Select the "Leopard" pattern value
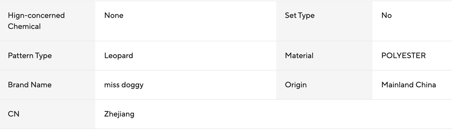The width and height of the screenshot is (452, 130). (119, 56)
